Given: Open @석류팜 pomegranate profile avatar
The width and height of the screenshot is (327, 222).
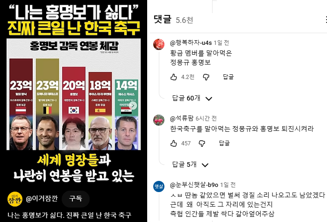Looking at the screenshot, I should click(159, 120).
